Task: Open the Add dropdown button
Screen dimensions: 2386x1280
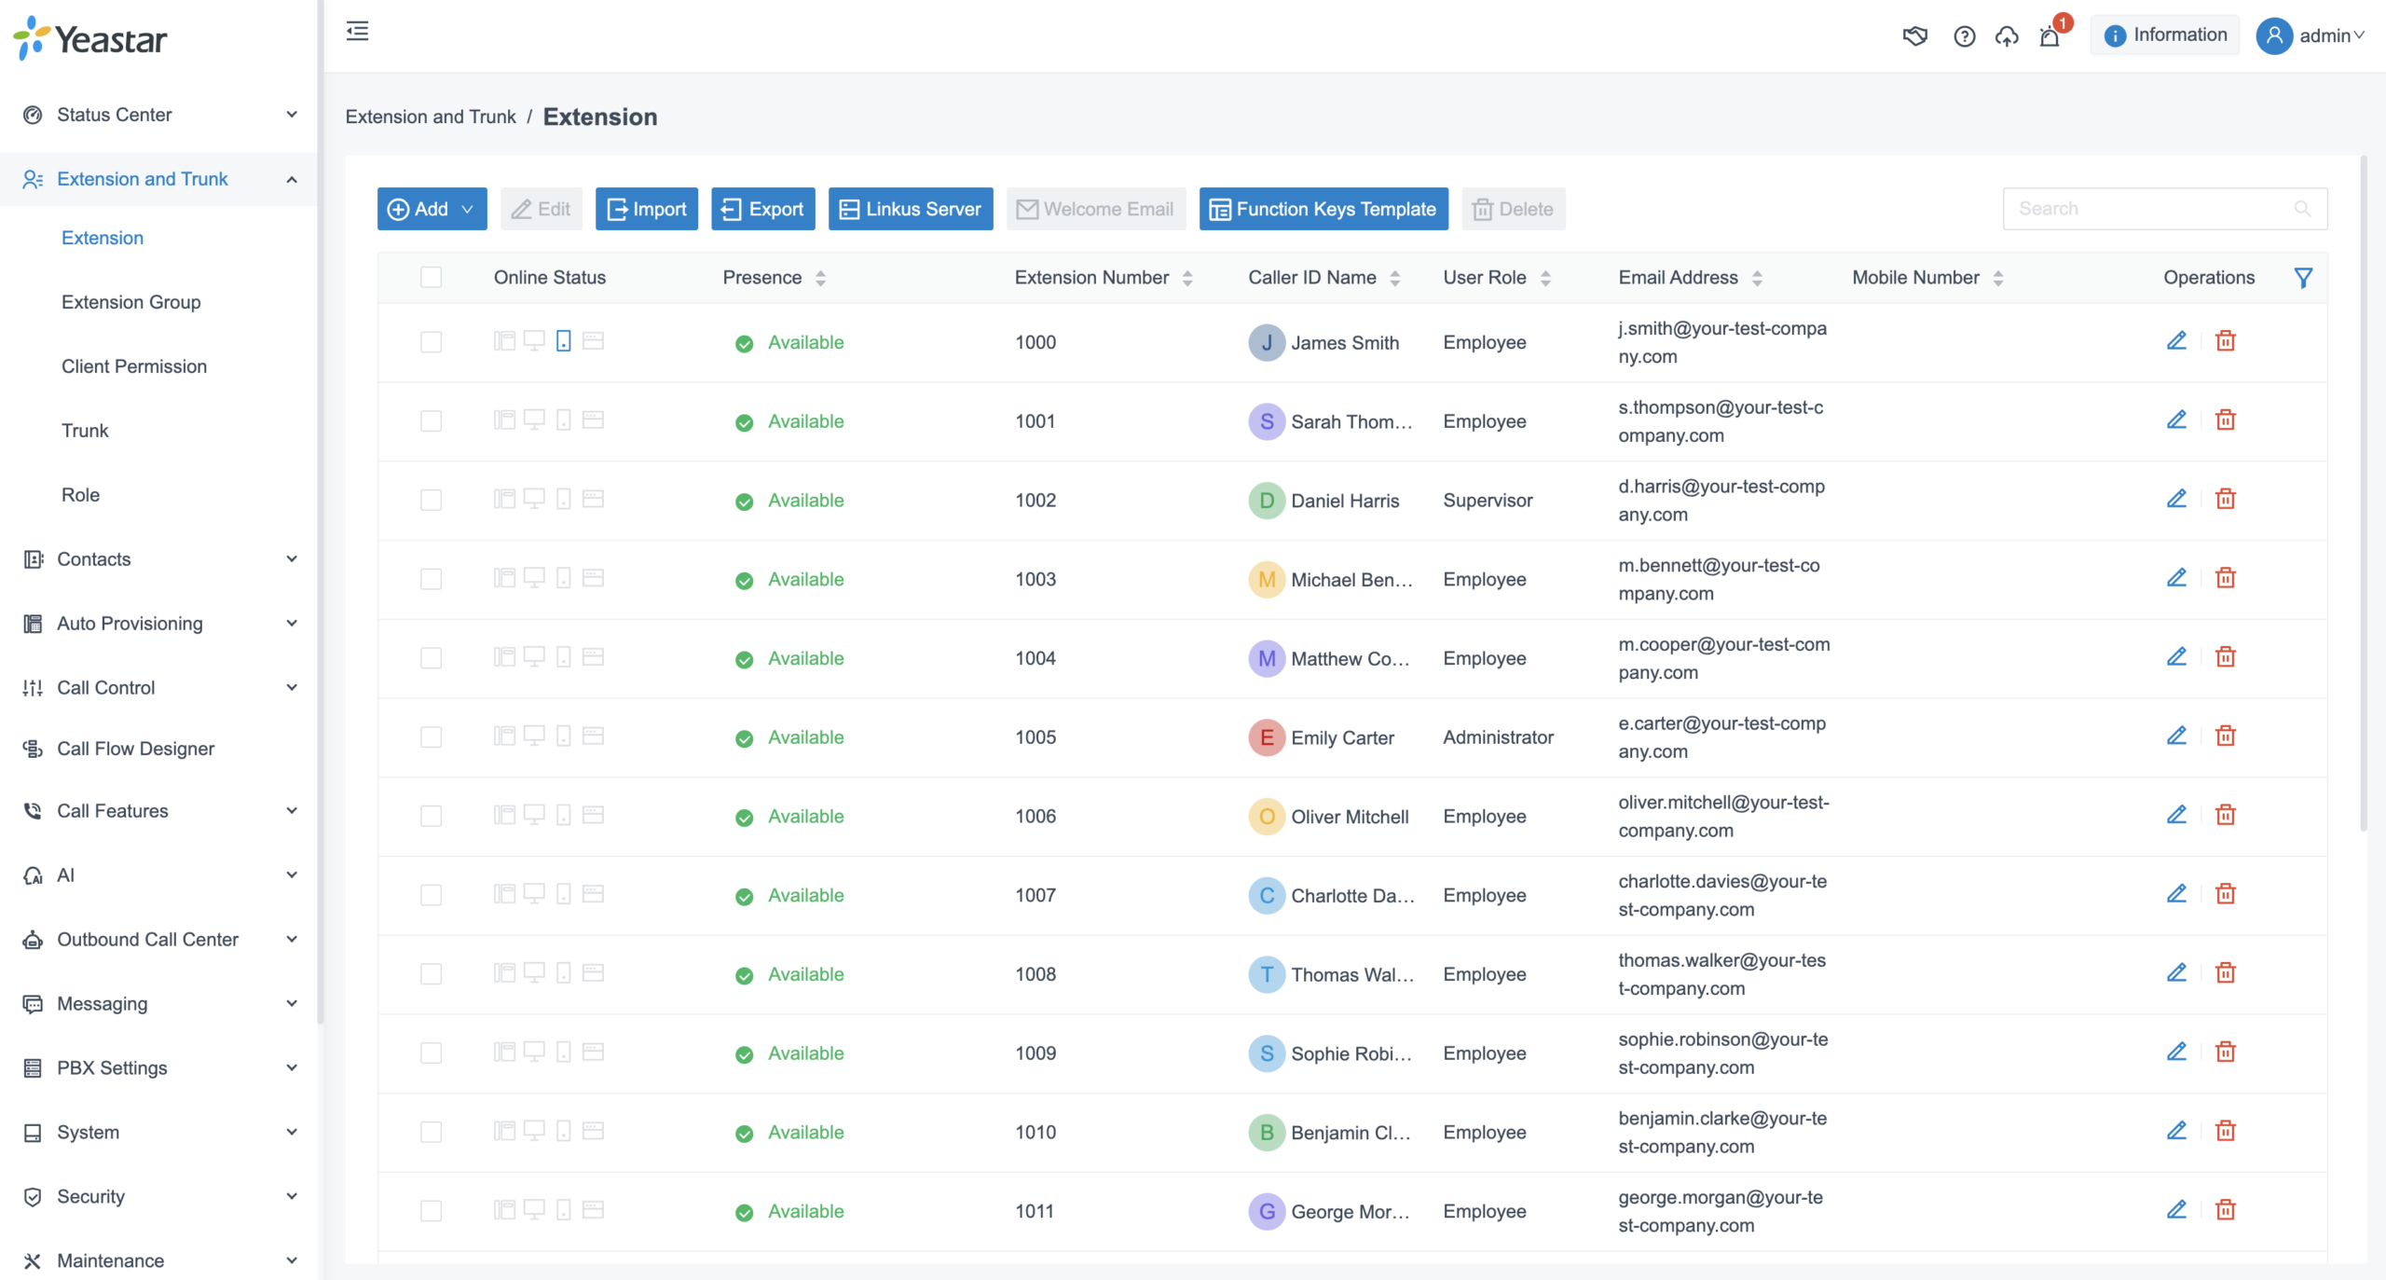Action: (x=432, y=209)
